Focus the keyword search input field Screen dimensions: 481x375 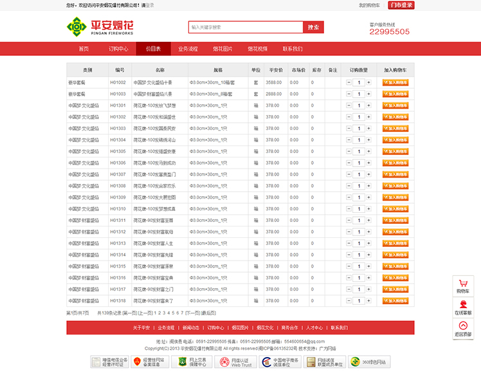(x=246, y=27)
